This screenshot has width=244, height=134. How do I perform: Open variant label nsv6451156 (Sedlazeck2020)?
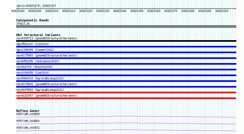pyautogui.click(x=38, y=61)
